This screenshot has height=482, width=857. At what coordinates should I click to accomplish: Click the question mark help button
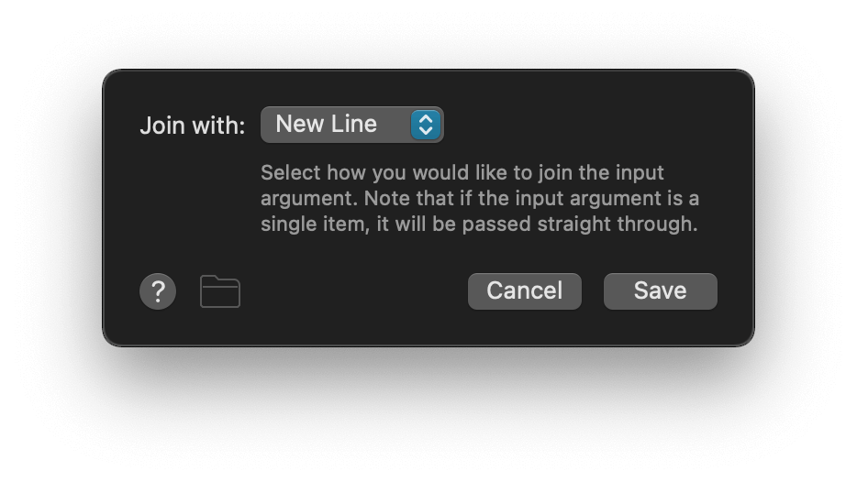point(158,291)
